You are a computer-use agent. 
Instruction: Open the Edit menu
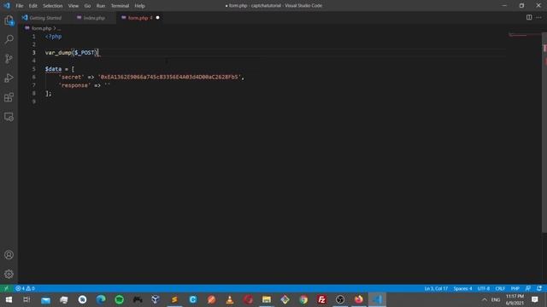(x=32, y=6)
